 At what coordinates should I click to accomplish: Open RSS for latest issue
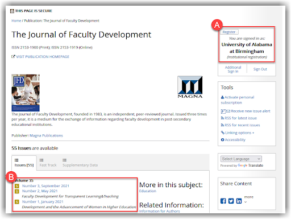coord(241,118)
